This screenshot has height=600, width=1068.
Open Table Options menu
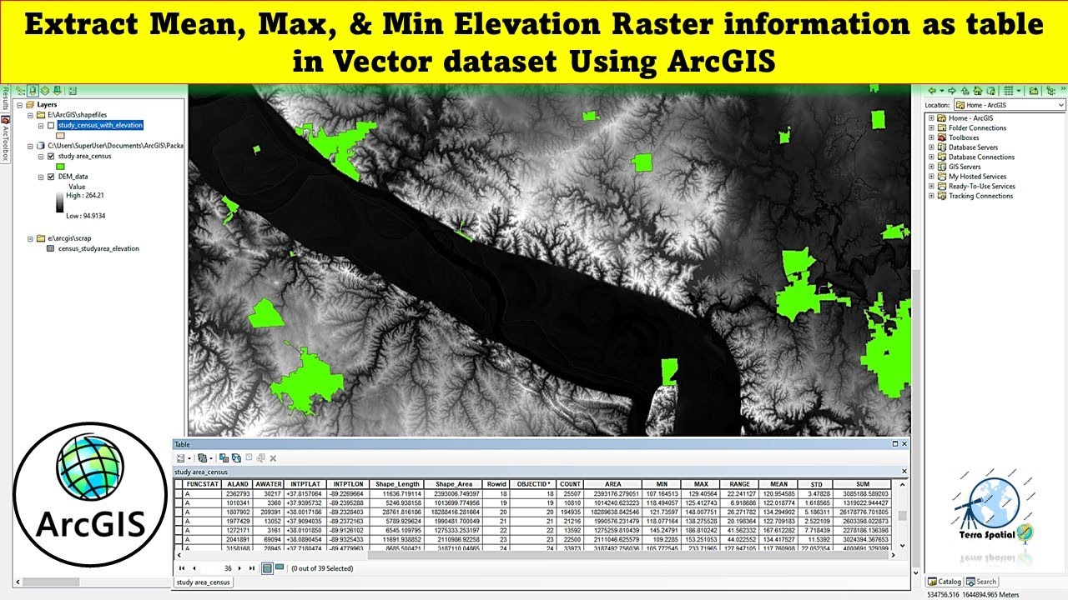point(182,458)
